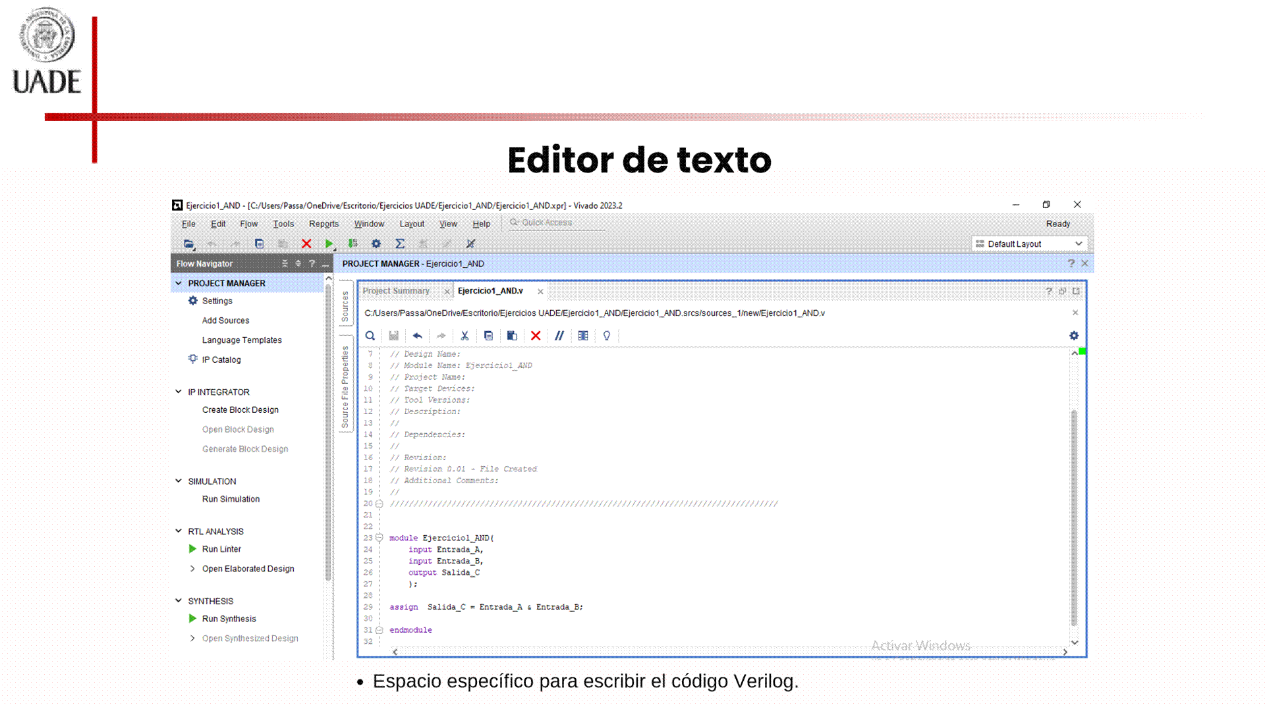Click the editor's search magnifier icon

pyautogui.click(x=370, y=336)
